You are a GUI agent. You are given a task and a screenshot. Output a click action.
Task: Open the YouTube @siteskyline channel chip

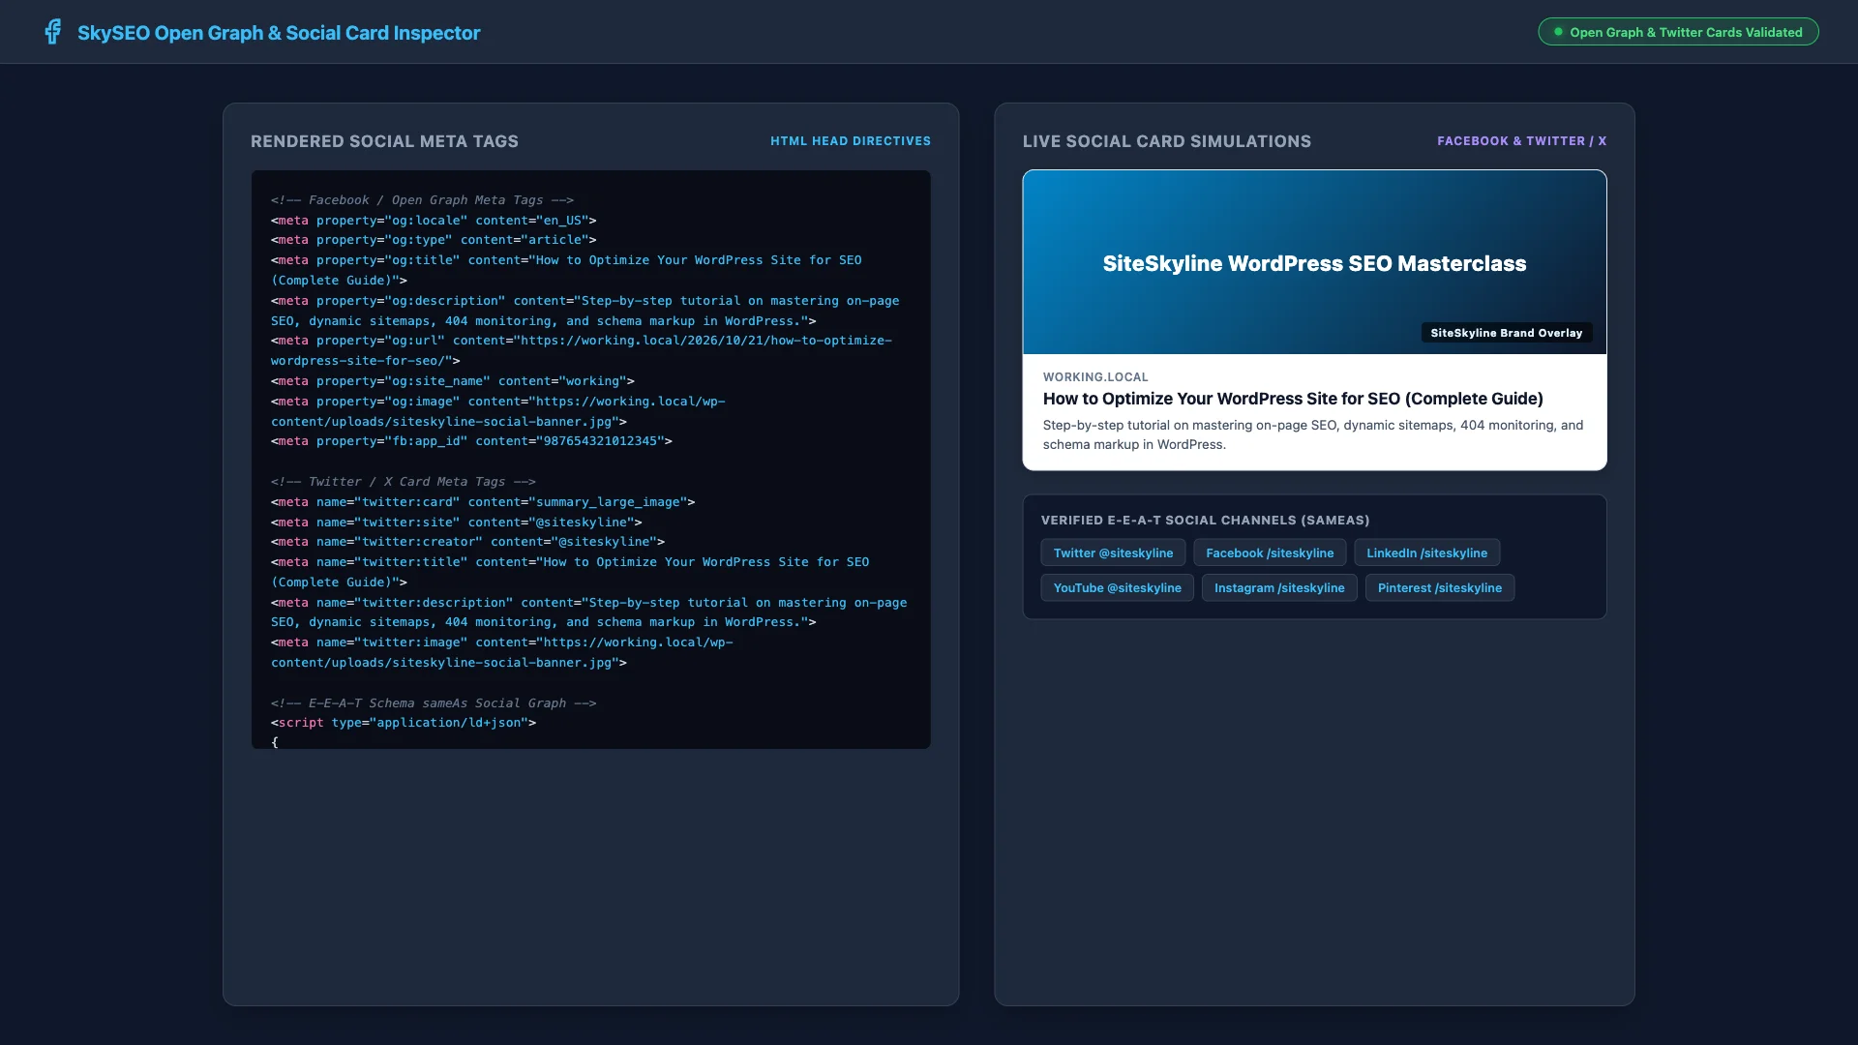[1117, 587]
